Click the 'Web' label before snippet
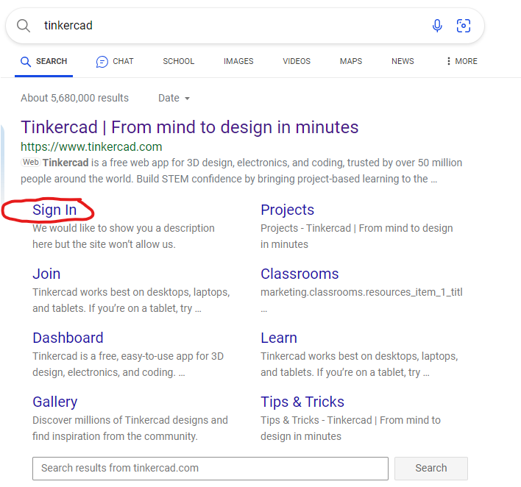 (x=31, y=162)
